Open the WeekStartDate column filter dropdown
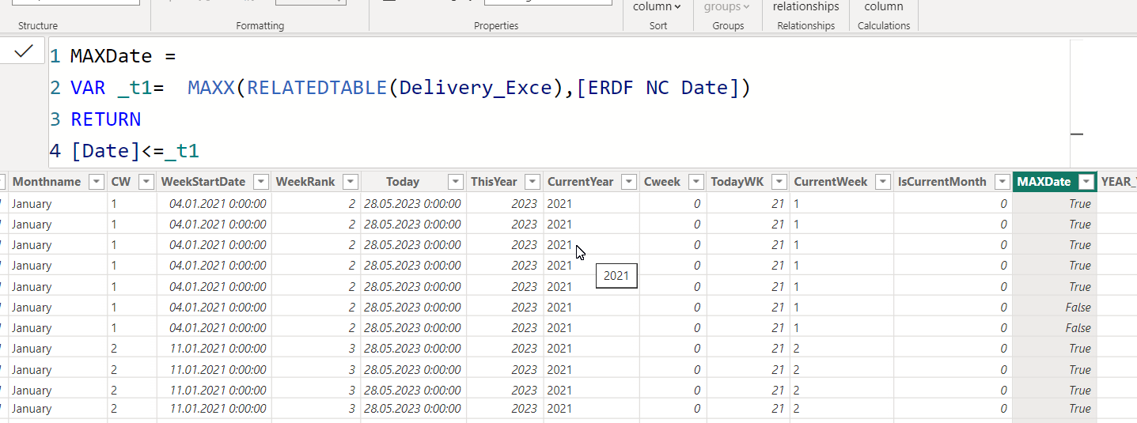Screen dimensions: 1137x423 click(260, 182)
